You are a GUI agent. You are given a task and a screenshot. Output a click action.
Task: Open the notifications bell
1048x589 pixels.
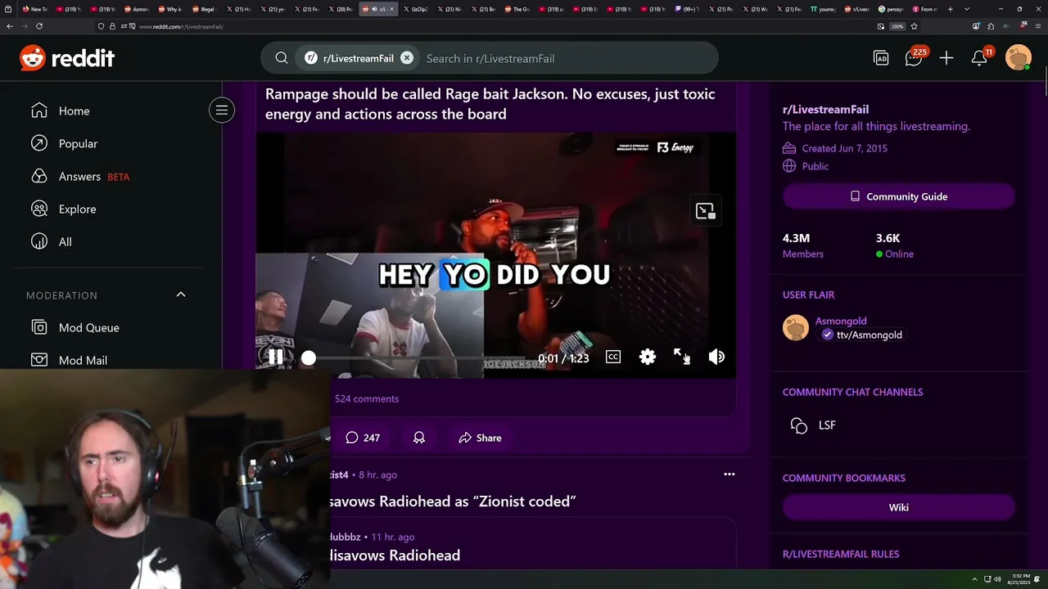pyautogui.click(x=980, y=58)
